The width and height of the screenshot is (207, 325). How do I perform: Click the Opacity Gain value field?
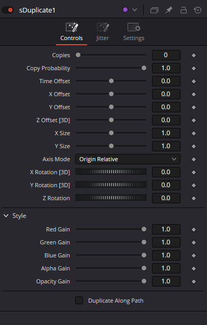click(x=166, y=281)
